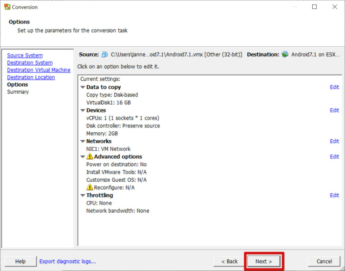Click the source virtual machine icon
Image resolution: width=345 pixels, height=271 pixels.
coord(105,54)
